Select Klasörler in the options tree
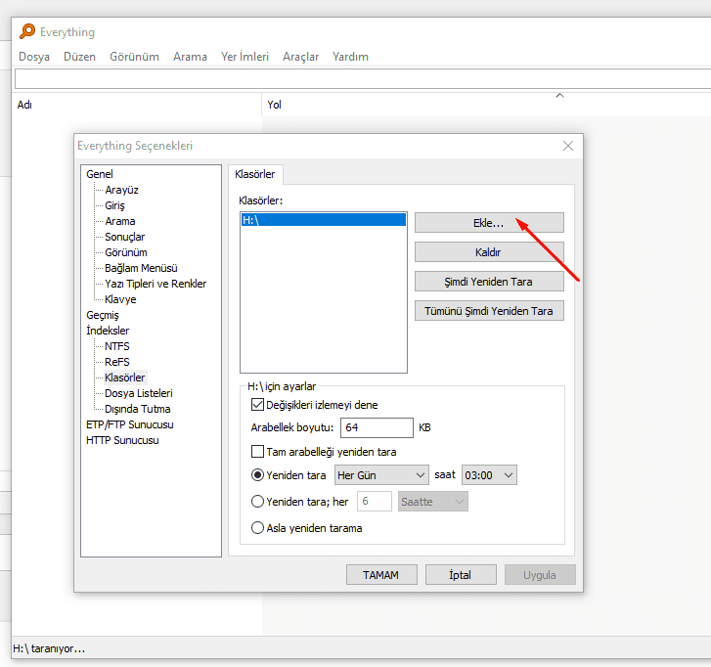Image resolution: width=711 pixels, height=667 pixels. 125,378
